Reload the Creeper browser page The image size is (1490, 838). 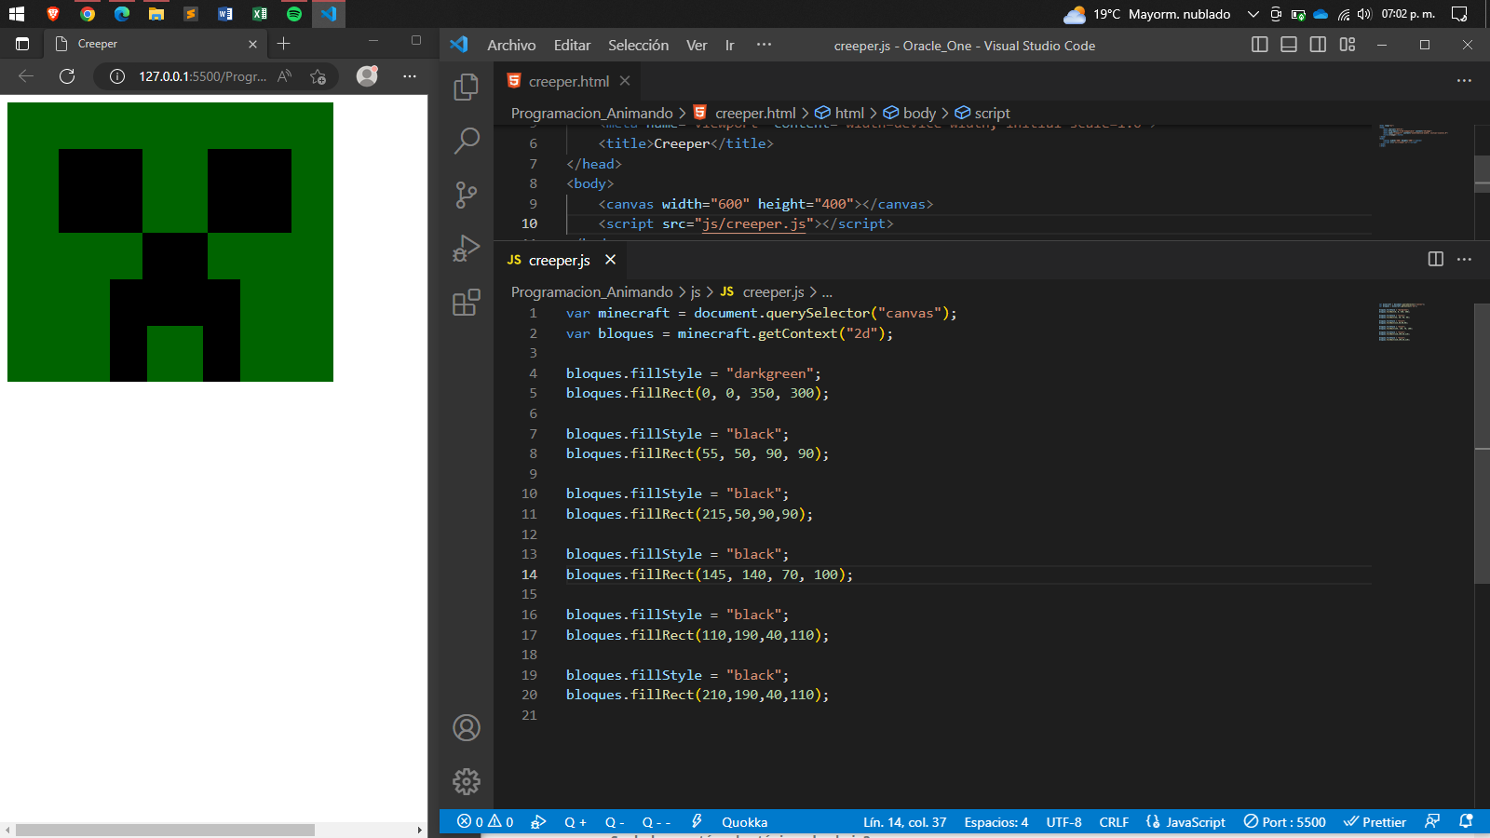click(67, 76)
